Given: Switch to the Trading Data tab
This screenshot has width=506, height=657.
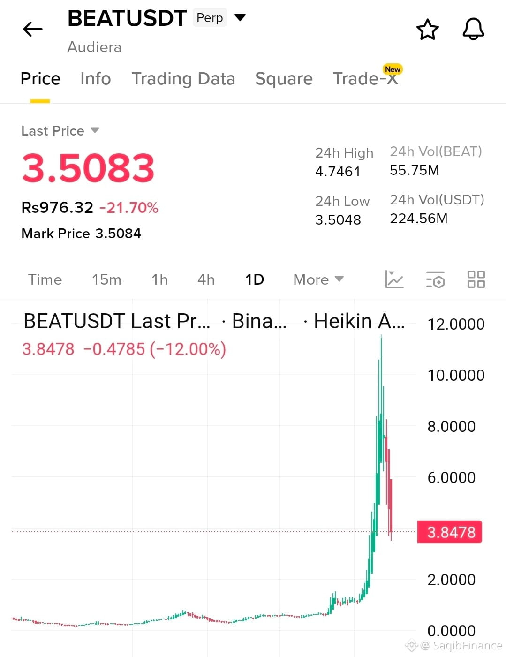Looking at the screenshot, I should [x=183, y=79].
